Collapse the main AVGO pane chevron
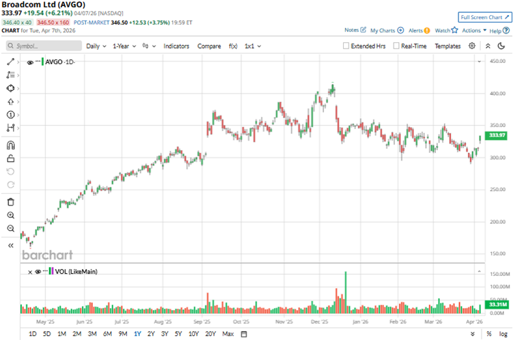The width and height of the screenshot is (513, 340). 480,61
